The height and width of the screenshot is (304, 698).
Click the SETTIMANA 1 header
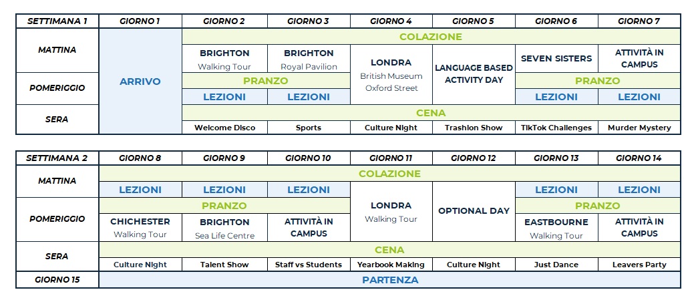57,21
